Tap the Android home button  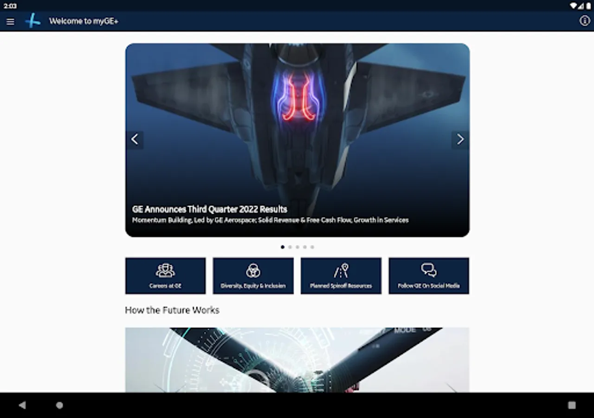click(x=59, y=405)
